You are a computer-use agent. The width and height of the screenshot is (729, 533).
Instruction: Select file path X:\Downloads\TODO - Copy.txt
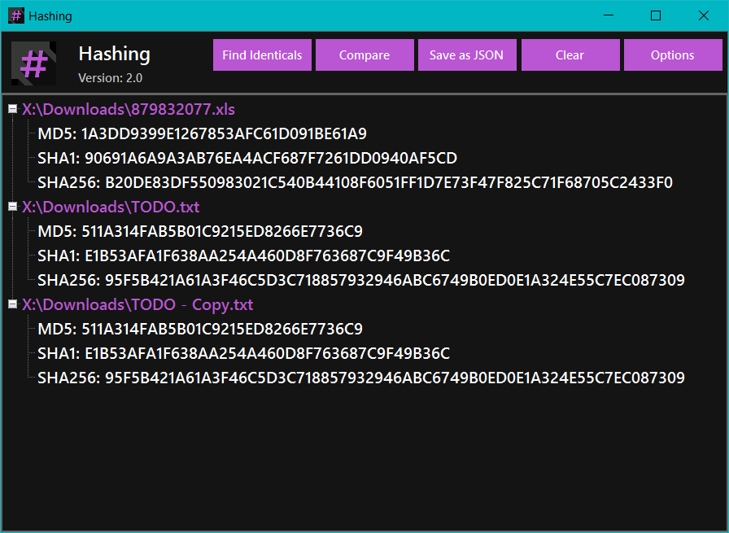[138, 304]
